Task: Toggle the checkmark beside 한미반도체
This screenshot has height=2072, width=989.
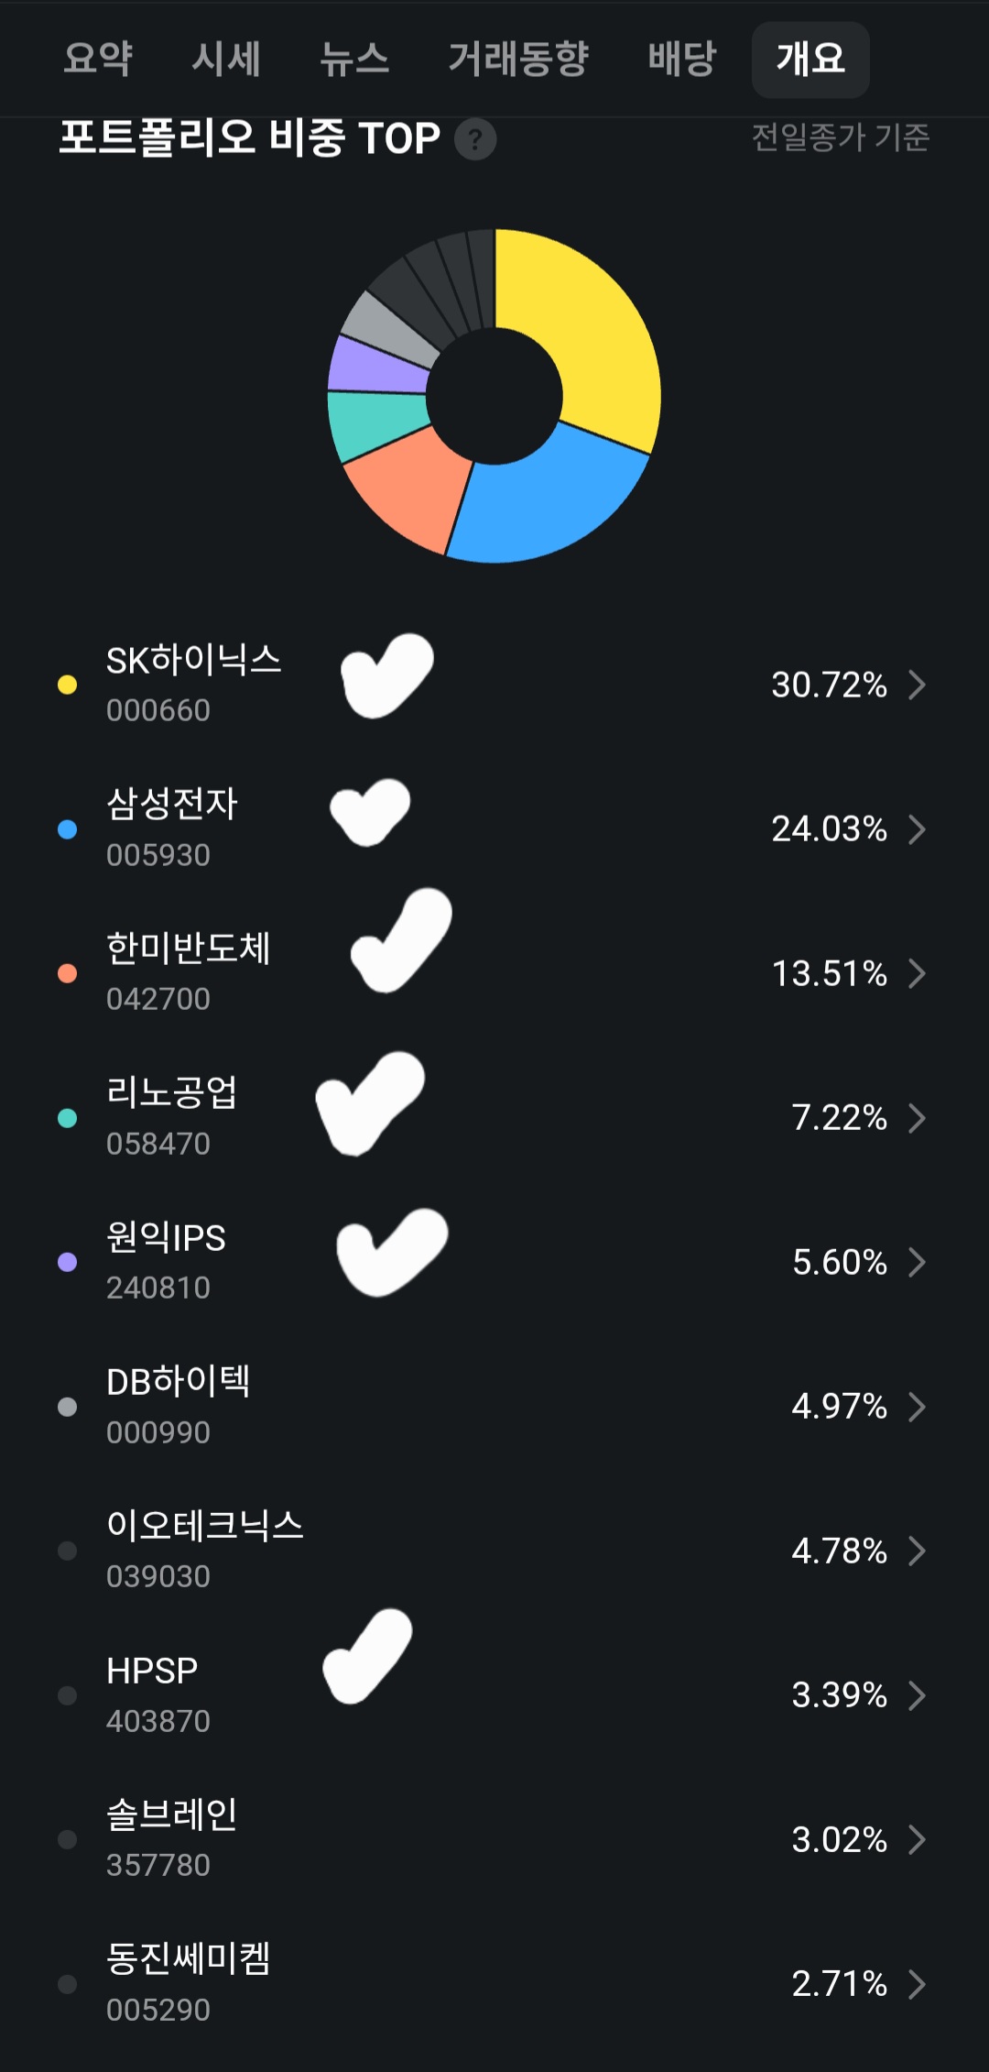Action: [402, 942]
